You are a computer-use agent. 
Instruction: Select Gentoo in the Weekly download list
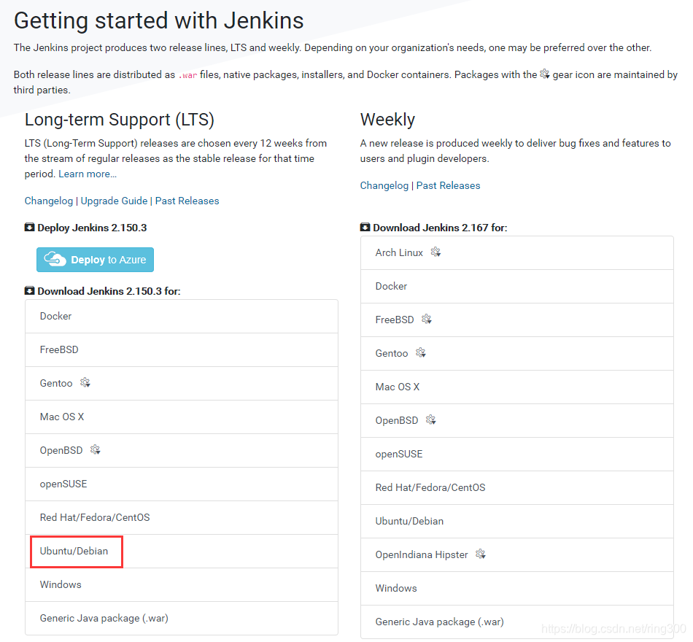point(517,354)
